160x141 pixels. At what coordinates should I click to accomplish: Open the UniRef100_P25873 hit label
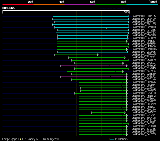143,27
